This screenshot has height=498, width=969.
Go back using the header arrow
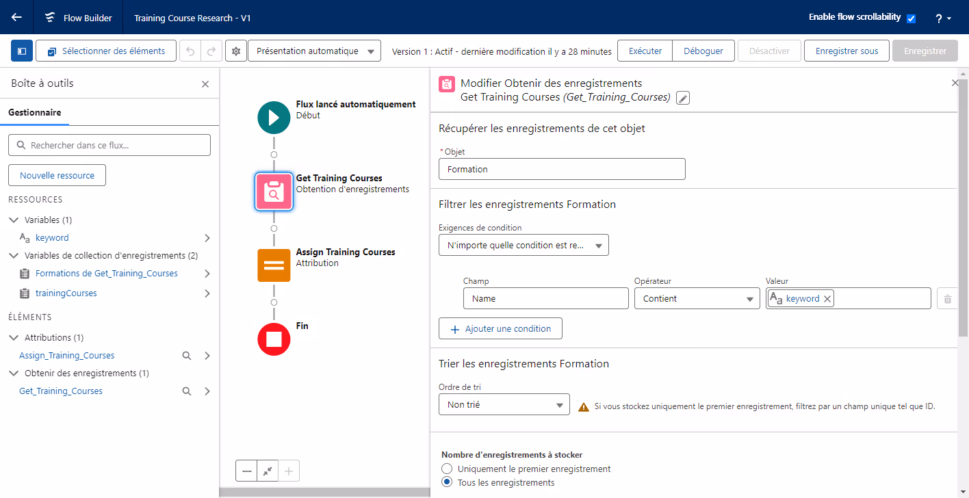click(x=16, y=17)
